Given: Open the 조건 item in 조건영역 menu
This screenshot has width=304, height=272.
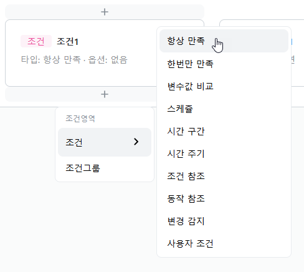Looking at the screenshot, I should 105,142.
